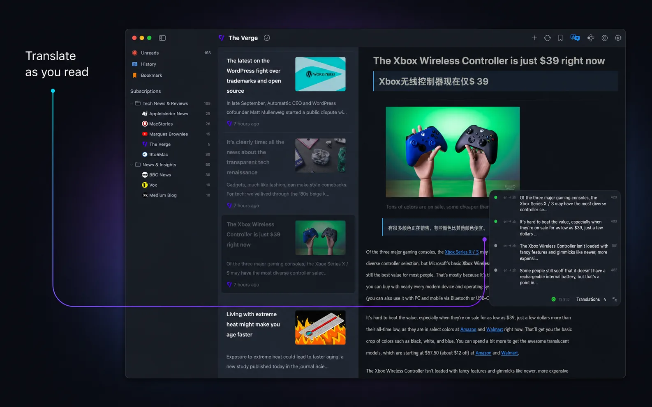
Task: Refresh feeds using the sync icon
Action: point(547,38)
